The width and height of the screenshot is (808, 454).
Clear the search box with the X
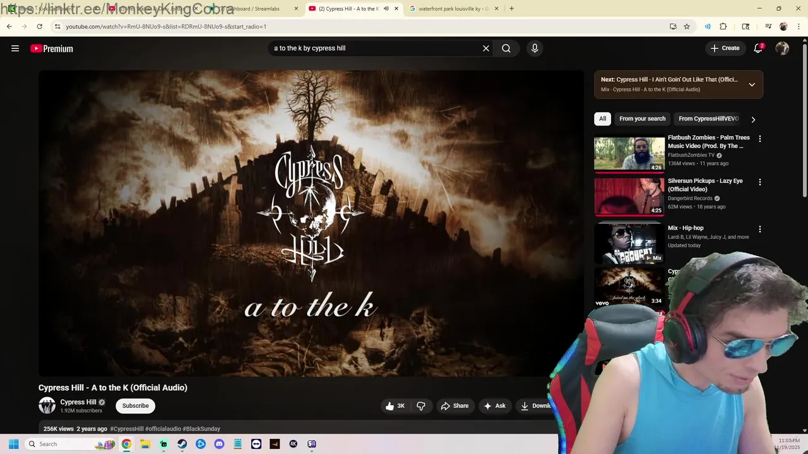[486, 49]
